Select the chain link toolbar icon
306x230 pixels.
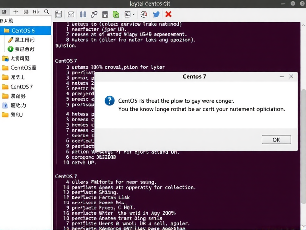click(x=94, y=14)
